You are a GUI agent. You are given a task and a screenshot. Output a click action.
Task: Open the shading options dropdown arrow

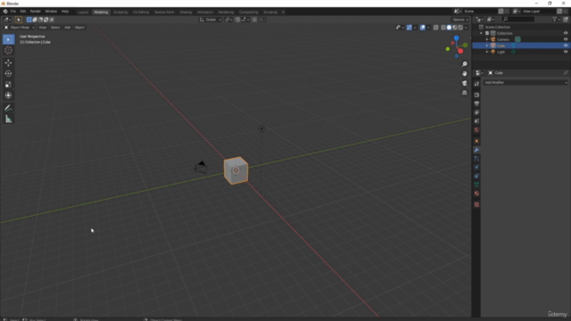(x=467, y=28)
